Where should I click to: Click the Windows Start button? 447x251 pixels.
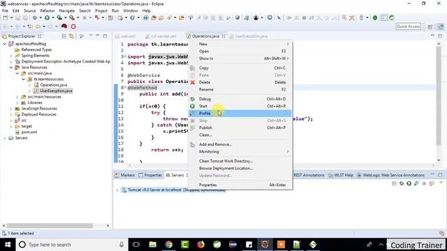8,245
